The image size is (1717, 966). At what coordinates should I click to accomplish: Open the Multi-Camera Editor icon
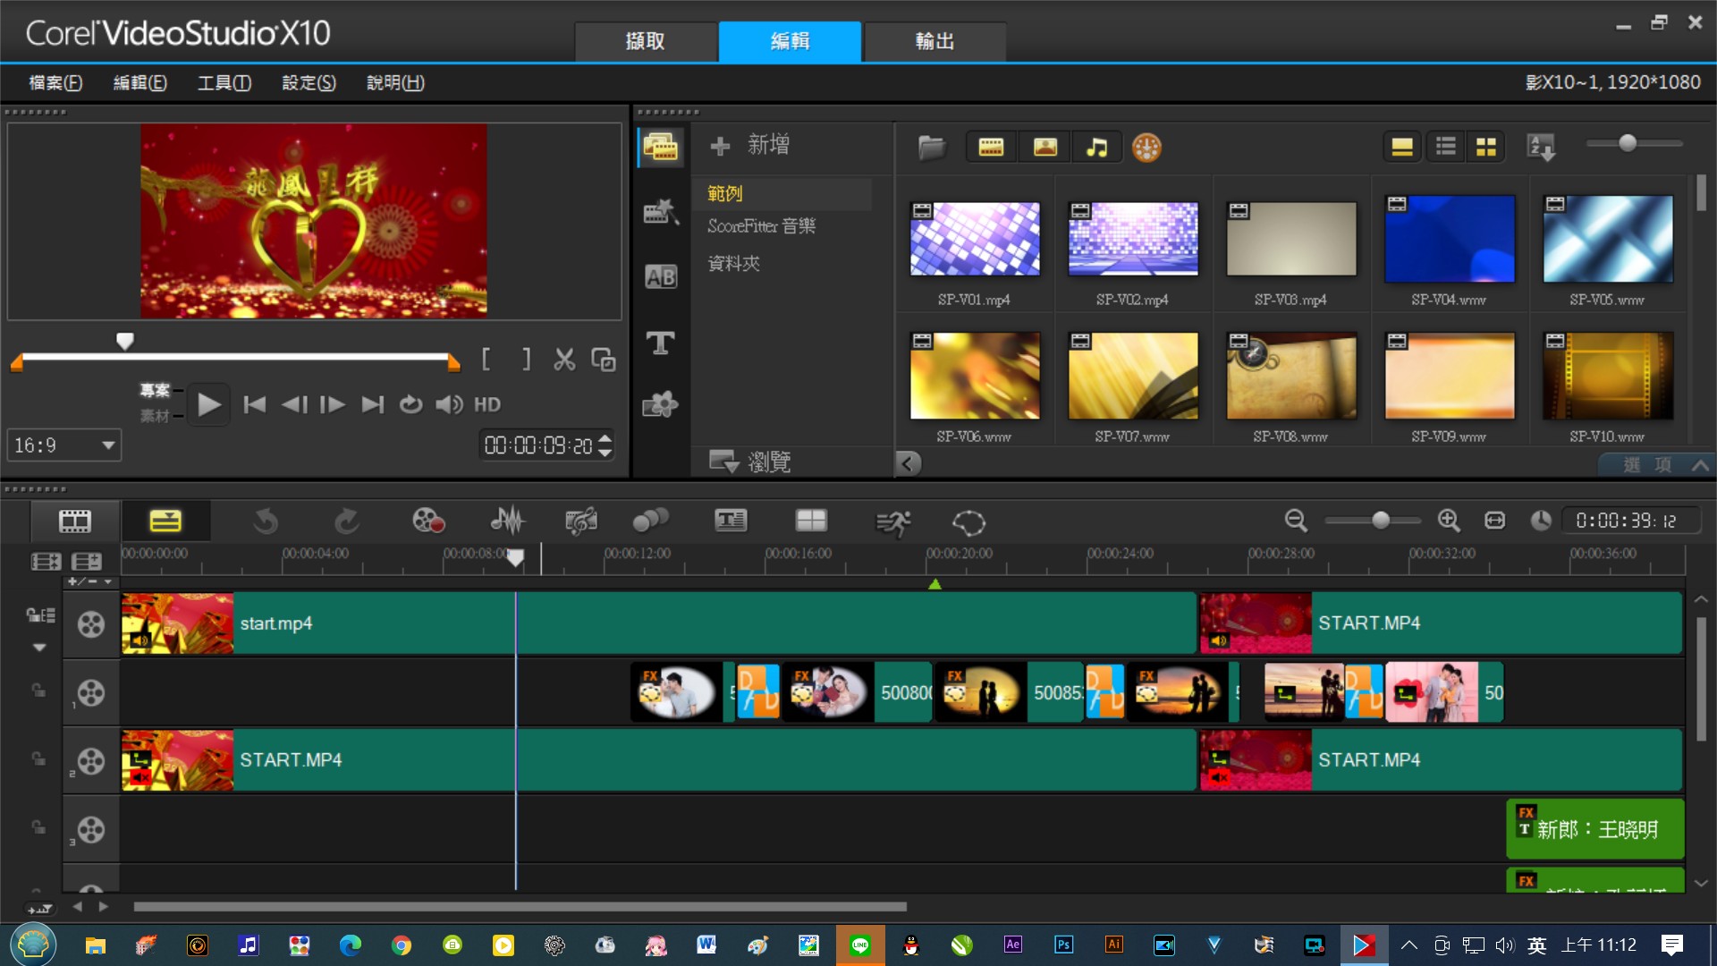click(x=811, y=521)
